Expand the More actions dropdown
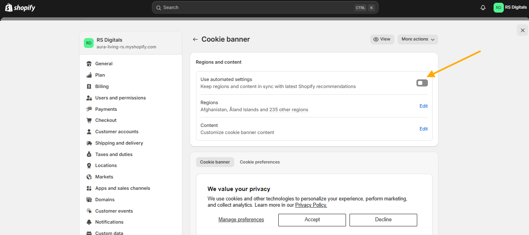 pyautogui.click(x=418, y=39)
